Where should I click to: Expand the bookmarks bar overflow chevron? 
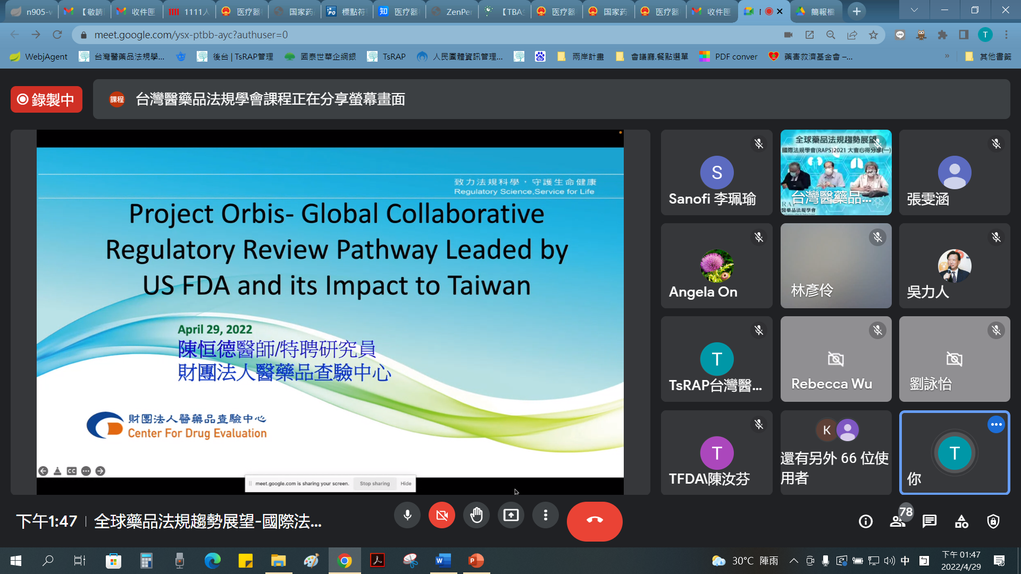click(x=947, y=56)
